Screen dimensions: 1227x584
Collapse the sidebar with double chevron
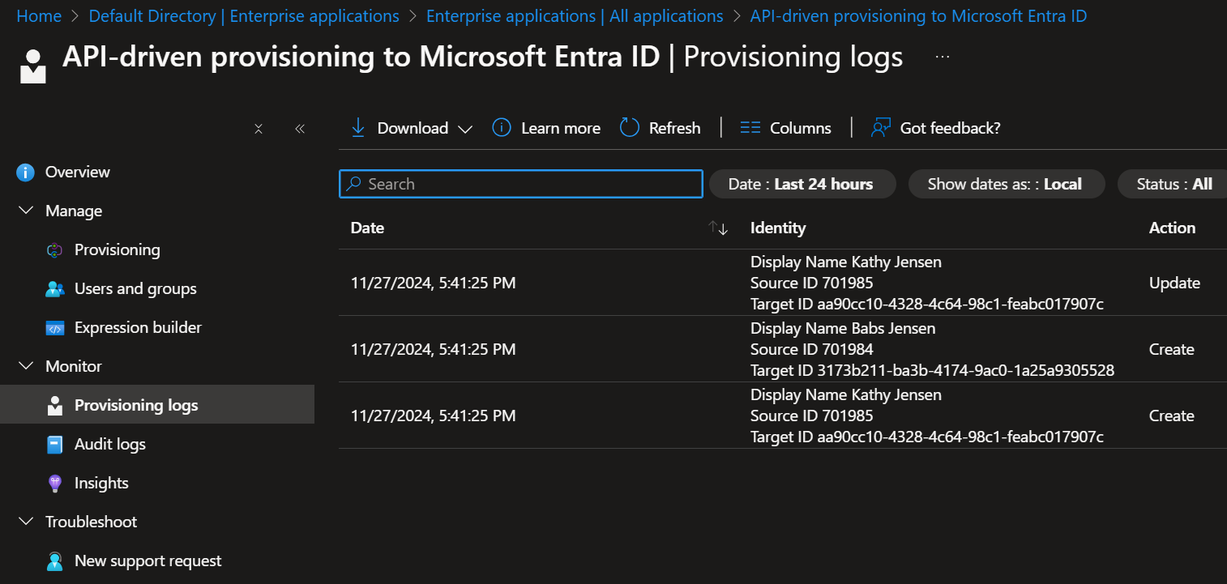pos(300,129)
